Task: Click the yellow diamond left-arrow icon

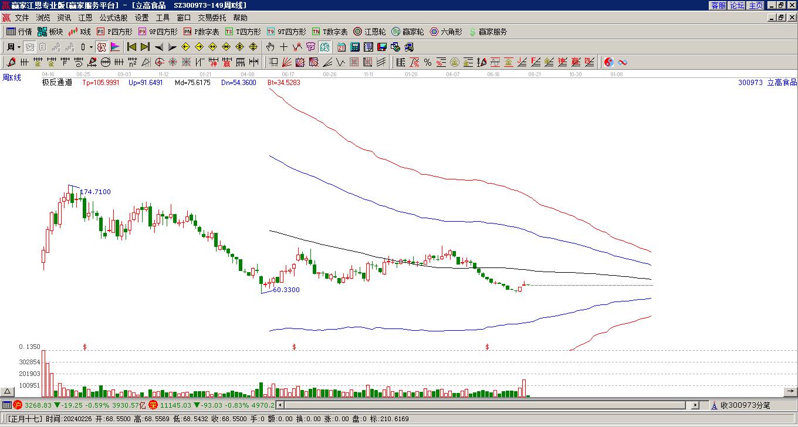Action: 185,47
